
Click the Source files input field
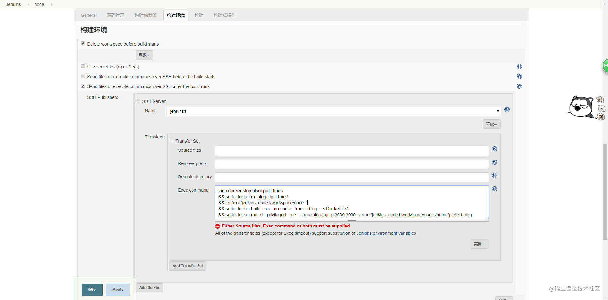point(352,151)
